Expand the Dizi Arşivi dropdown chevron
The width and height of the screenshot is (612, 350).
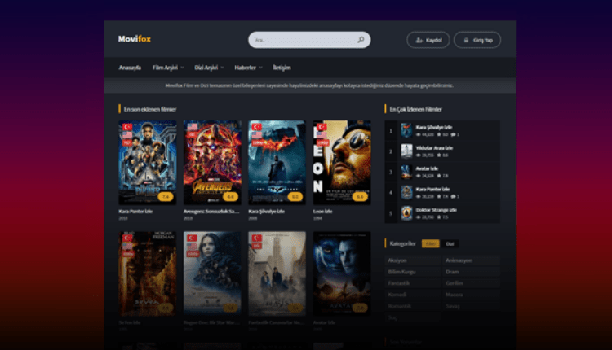coord(223,68)
